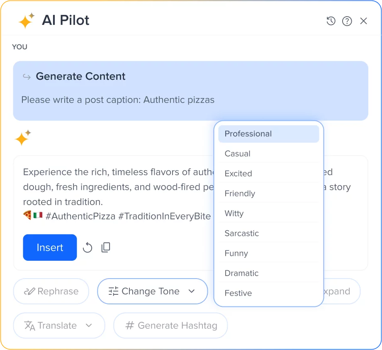
Task: Open the chat history icon
Action: pyautogui.click(x=331, y=21)
